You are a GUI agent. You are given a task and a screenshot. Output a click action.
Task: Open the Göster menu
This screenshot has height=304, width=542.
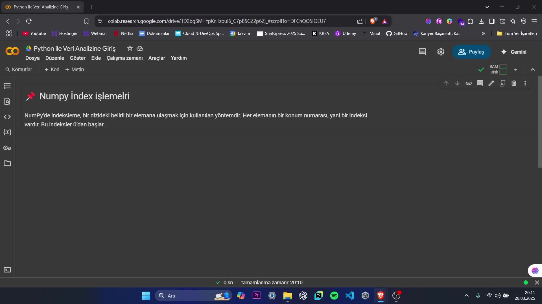point(78,58)
